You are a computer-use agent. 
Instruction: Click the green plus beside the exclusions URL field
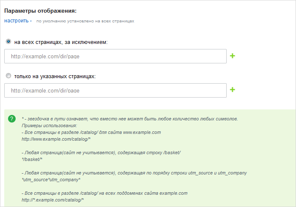pos(233,56)
